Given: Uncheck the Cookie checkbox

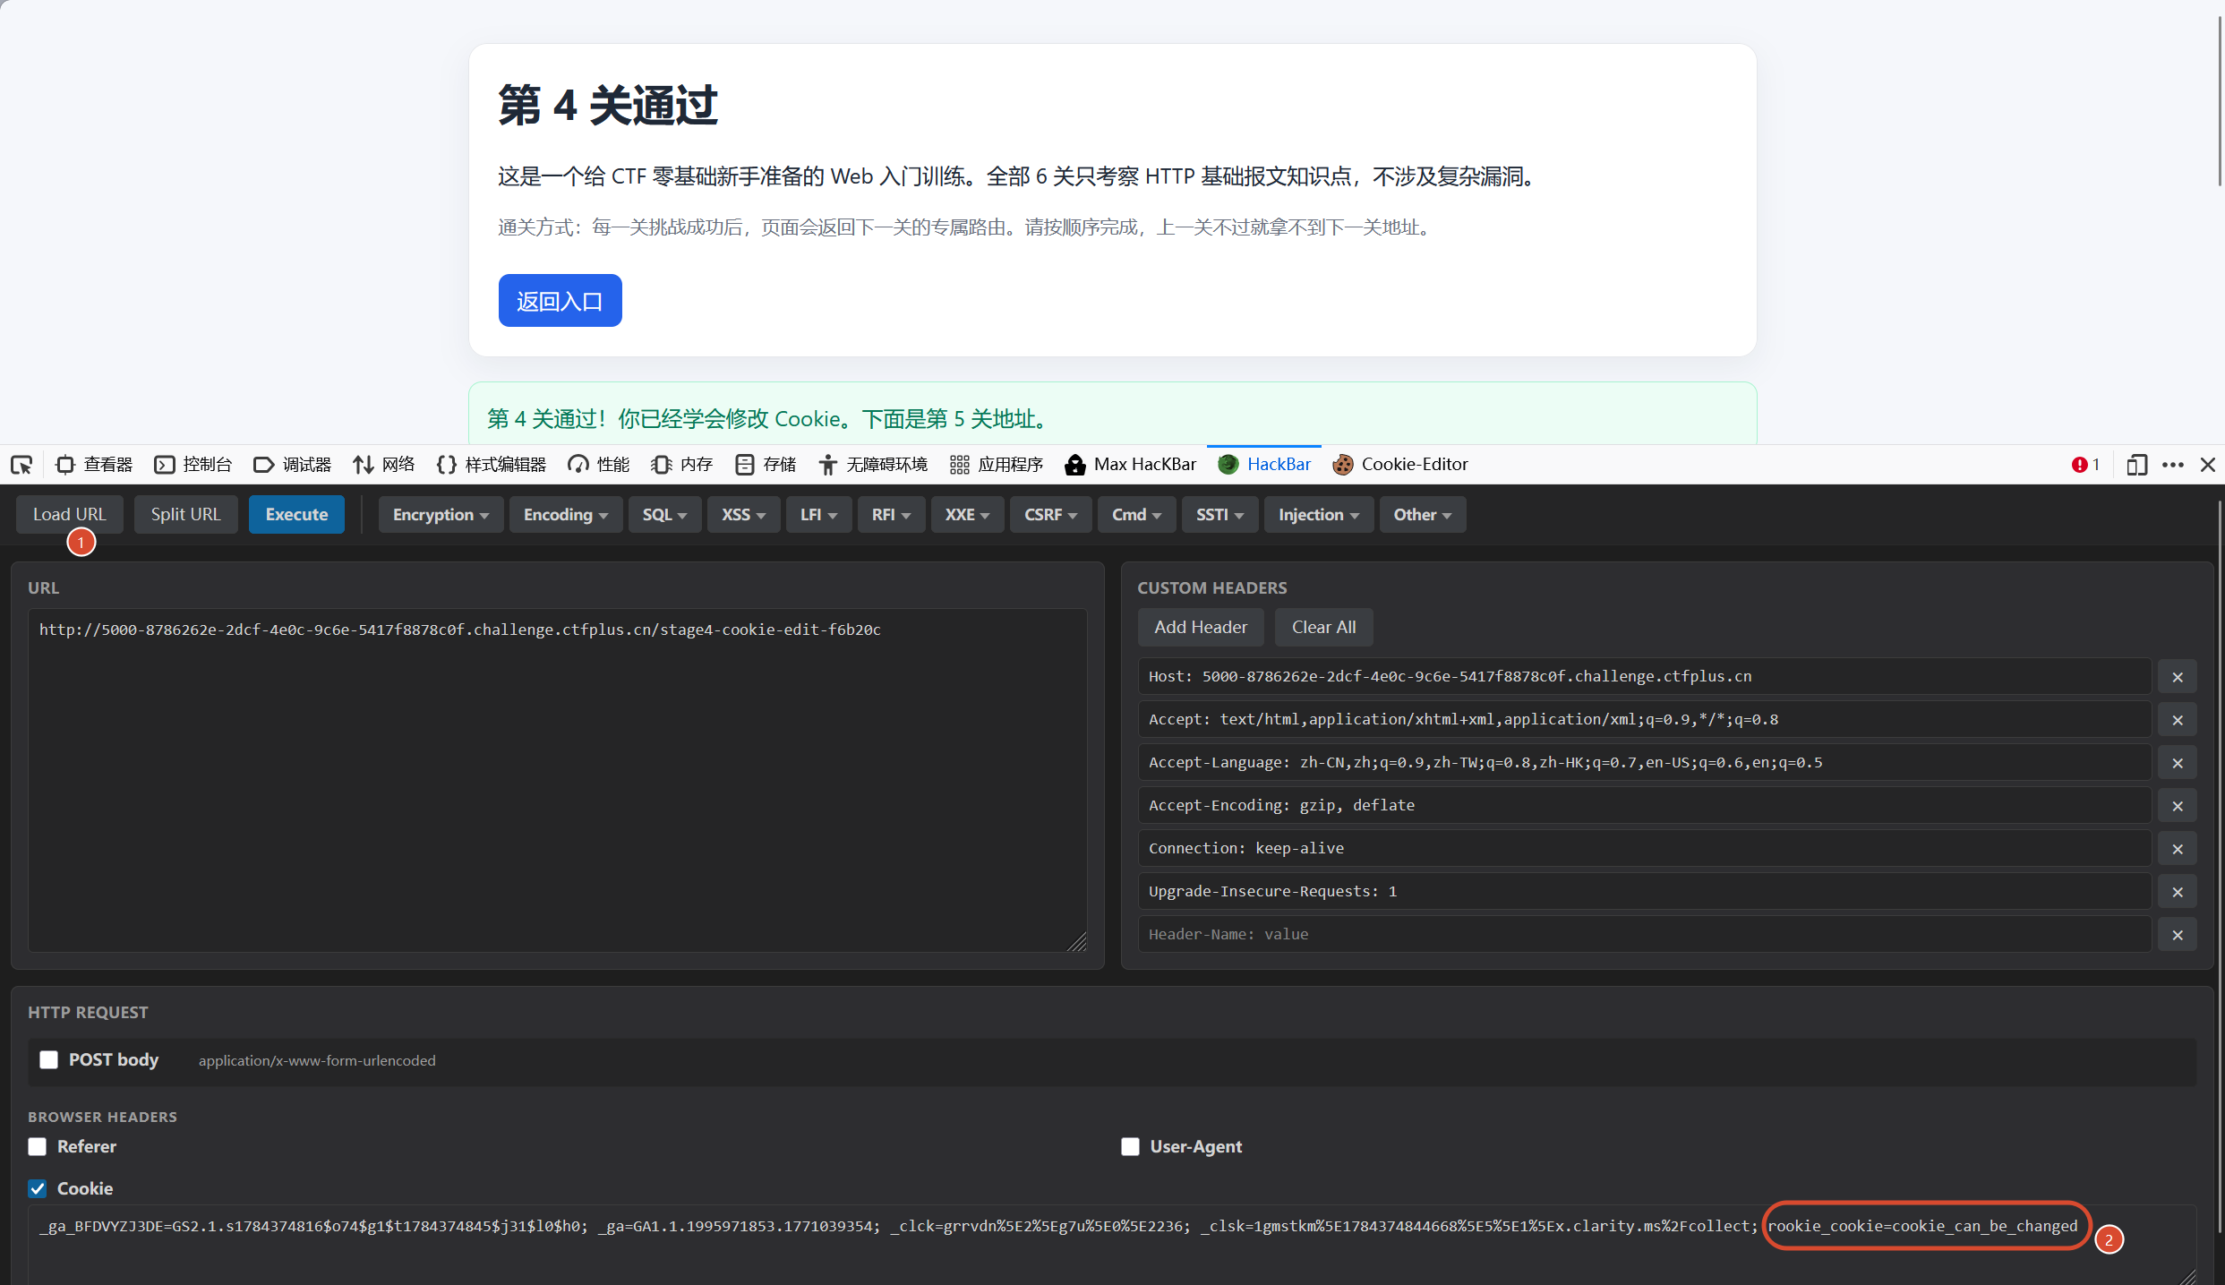Looking at the screenshot, I should (x=38, y=1189).
